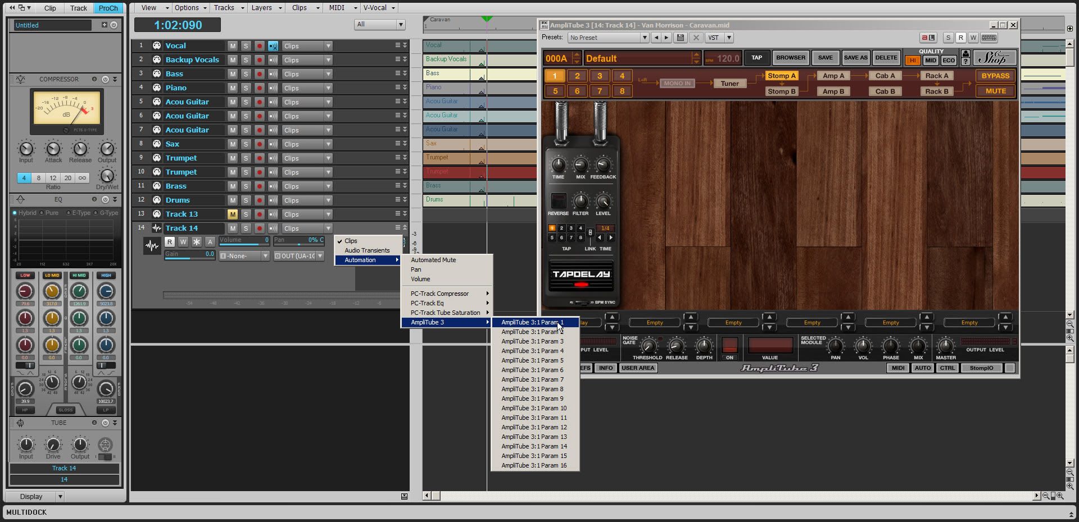The image size is (1079, 522).
Task: Click the record arm icon on Vocal track
Action: click(259, 46)
